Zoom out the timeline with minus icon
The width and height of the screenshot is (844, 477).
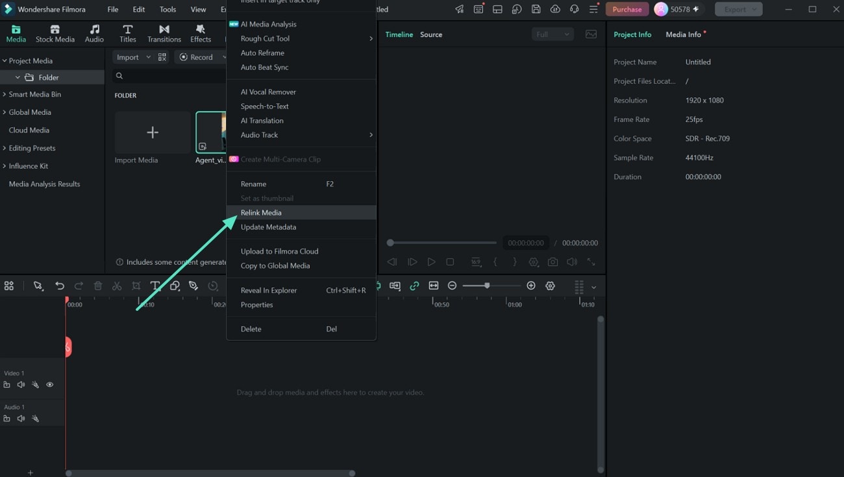[452, 286]
